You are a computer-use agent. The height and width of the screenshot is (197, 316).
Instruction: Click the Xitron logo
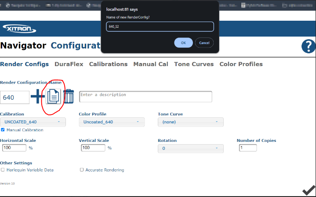19,29
